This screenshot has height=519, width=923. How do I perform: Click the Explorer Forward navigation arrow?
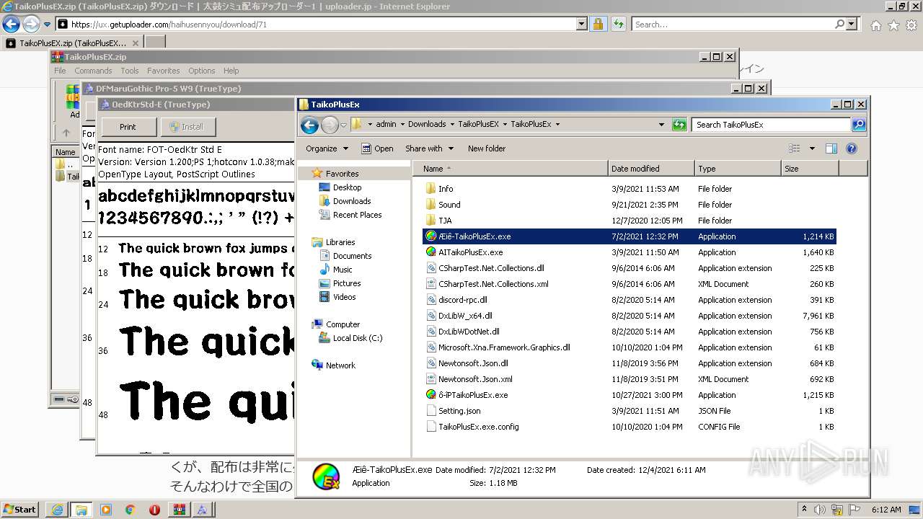tap(330, 125)
